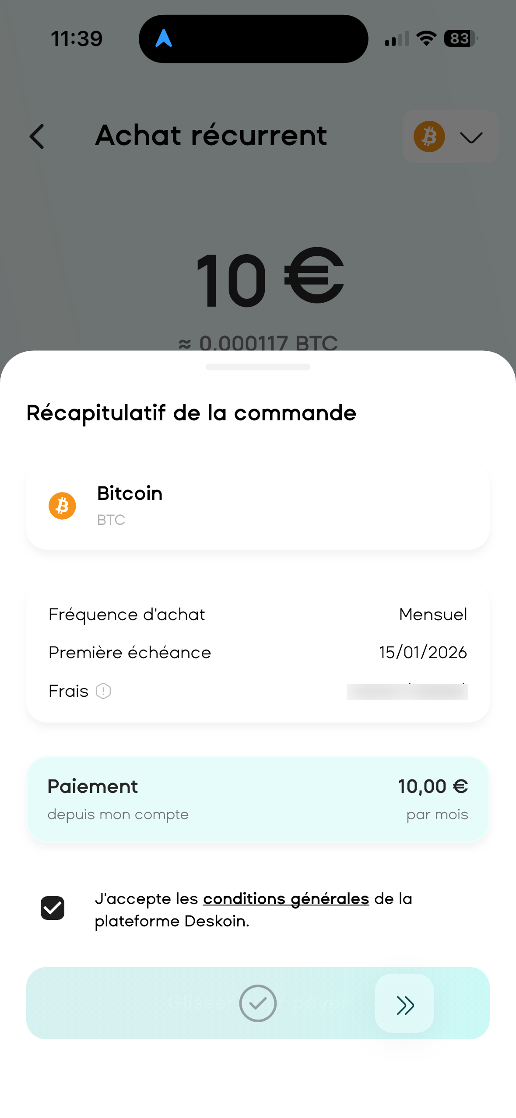Tap the Bitcoin BTC asset card
This screenshot has width=516, height=1118.
[258, 506]
